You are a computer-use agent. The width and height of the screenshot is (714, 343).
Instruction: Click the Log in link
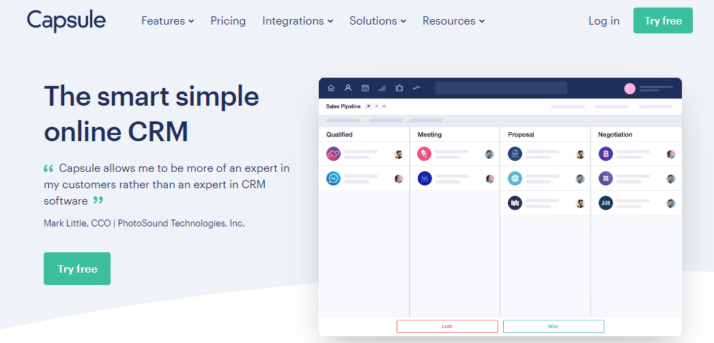pyautogui.click(x=604, y=21)
